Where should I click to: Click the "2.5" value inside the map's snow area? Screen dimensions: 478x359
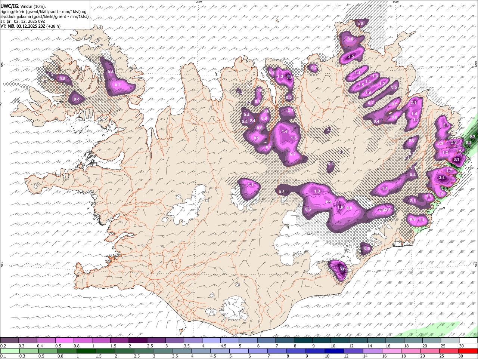pos(351,56)
